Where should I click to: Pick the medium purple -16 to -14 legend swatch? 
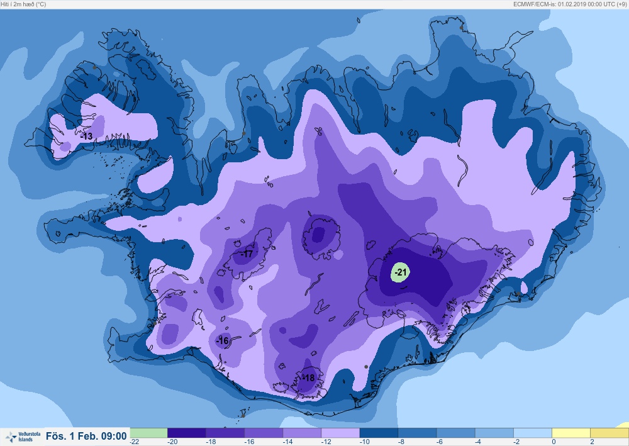point(264,433)
